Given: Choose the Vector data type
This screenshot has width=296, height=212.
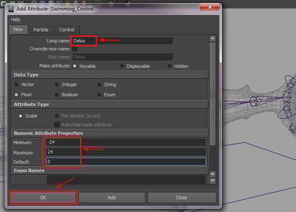Looking at the screenshot, I should (16, 85).
